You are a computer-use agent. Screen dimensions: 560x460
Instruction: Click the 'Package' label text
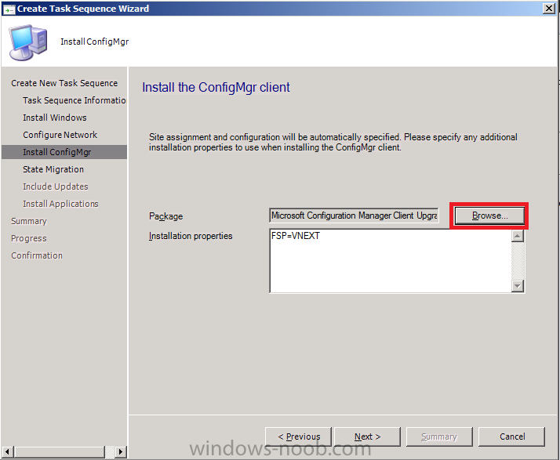(x=165, y=216)
